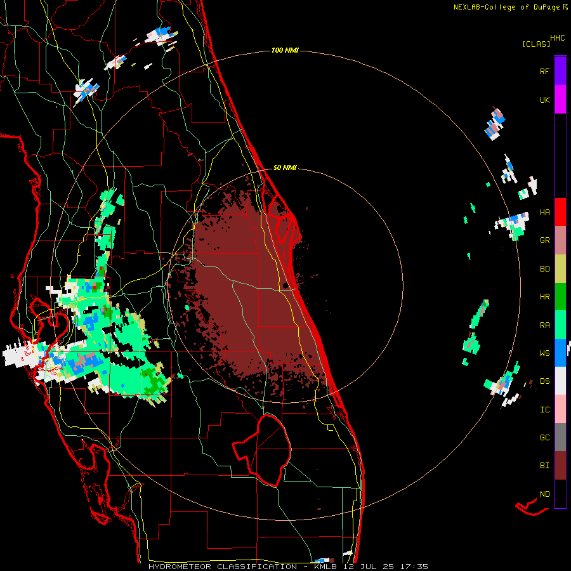Click the 'HA' legend label
The height and width of the screenshot is (571, 571).
click(544, 213)
